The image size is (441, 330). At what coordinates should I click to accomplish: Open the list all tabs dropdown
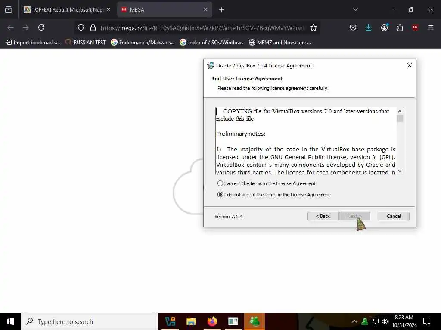(x=355, y=9)
